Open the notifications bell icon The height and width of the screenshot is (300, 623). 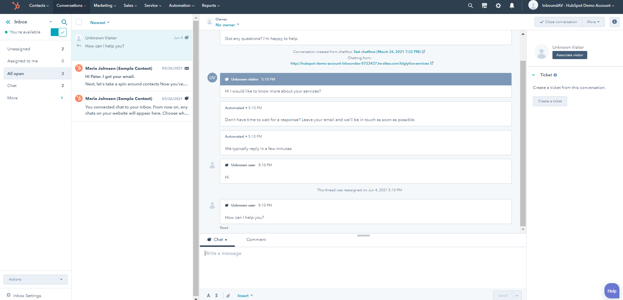(512, 6)
